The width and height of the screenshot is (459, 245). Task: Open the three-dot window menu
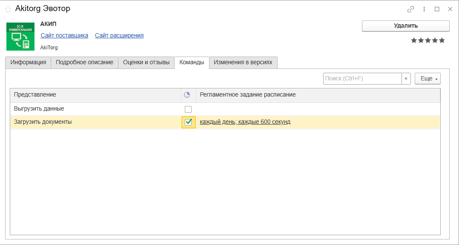click(x=424, y=9)
